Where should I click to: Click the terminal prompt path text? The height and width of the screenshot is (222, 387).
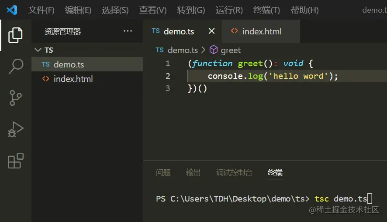click(x=232, y=198)
